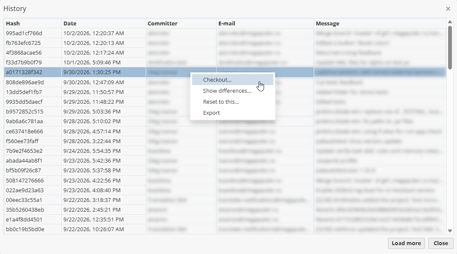The width and height of the screenshot is (457, 254).
Task: Select commit hash 00eec33c55a1
Action: click(24, 200)
